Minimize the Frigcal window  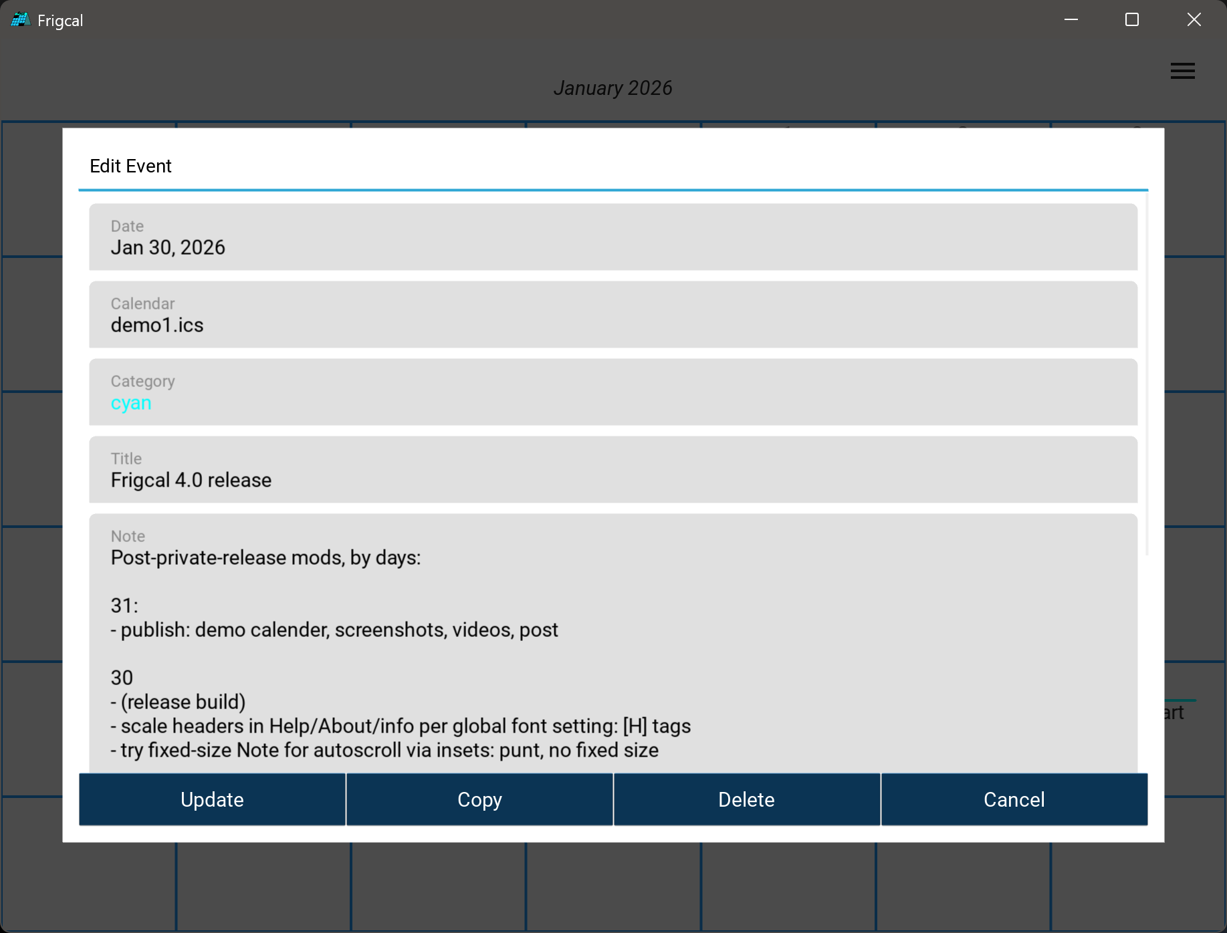pyautogui.click(x=1071, y=20)
